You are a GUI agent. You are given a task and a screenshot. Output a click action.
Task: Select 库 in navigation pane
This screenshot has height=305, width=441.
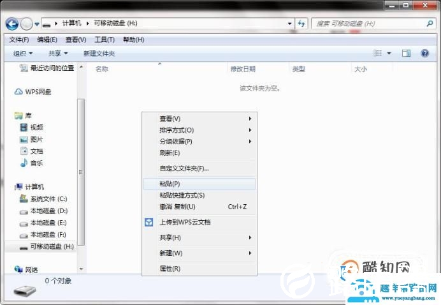tap(23, 115)
